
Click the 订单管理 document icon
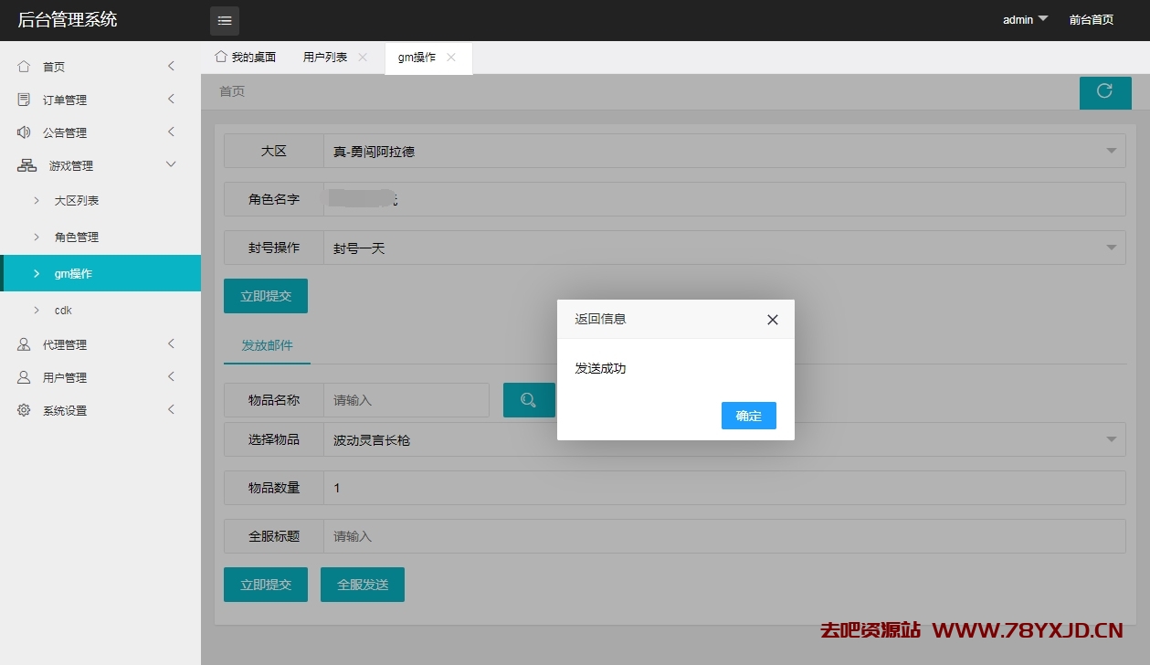pos(24,100)
